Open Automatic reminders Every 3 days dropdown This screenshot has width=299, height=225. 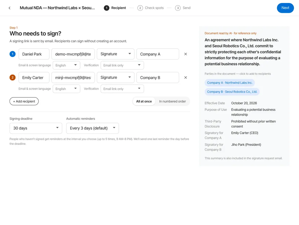(92, 128)
